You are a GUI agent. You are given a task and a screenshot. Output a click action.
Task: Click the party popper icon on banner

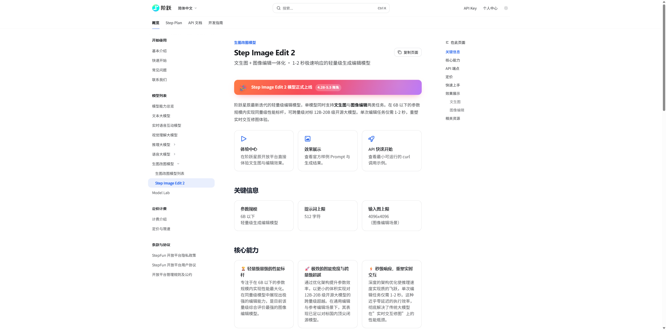[243, 87]
